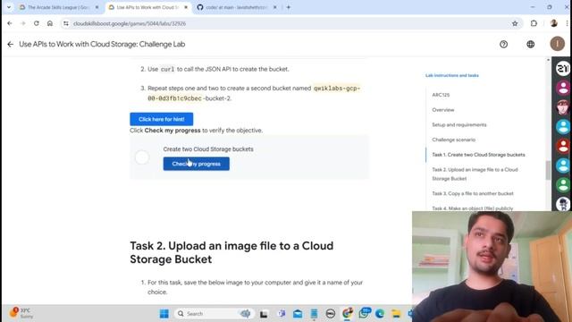Switch to the GitHub code at main tab
Viewport: 572px width, 322px height.
[235, 7]
